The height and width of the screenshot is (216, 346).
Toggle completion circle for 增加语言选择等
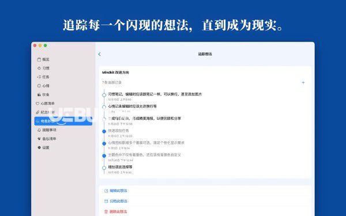point(104,168)
